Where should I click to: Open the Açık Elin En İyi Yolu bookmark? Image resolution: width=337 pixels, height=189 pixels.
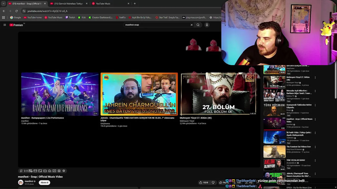click(140, 18)
